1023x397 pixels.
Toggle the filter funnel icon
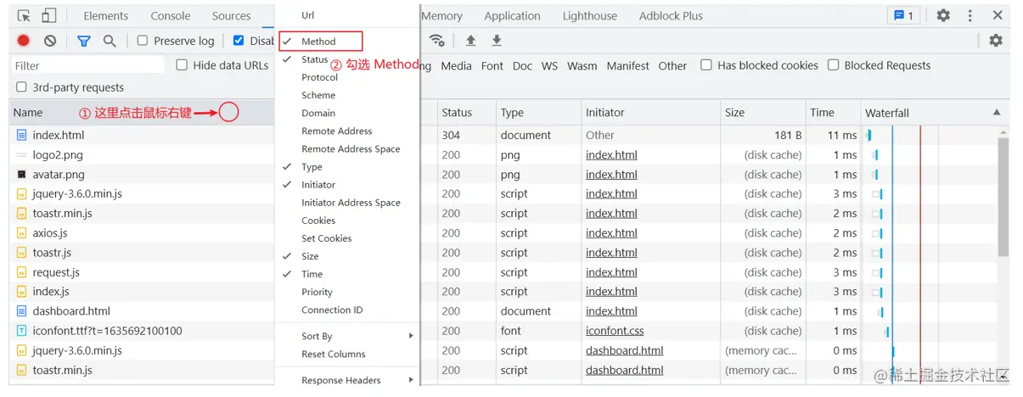pos(84,41)
